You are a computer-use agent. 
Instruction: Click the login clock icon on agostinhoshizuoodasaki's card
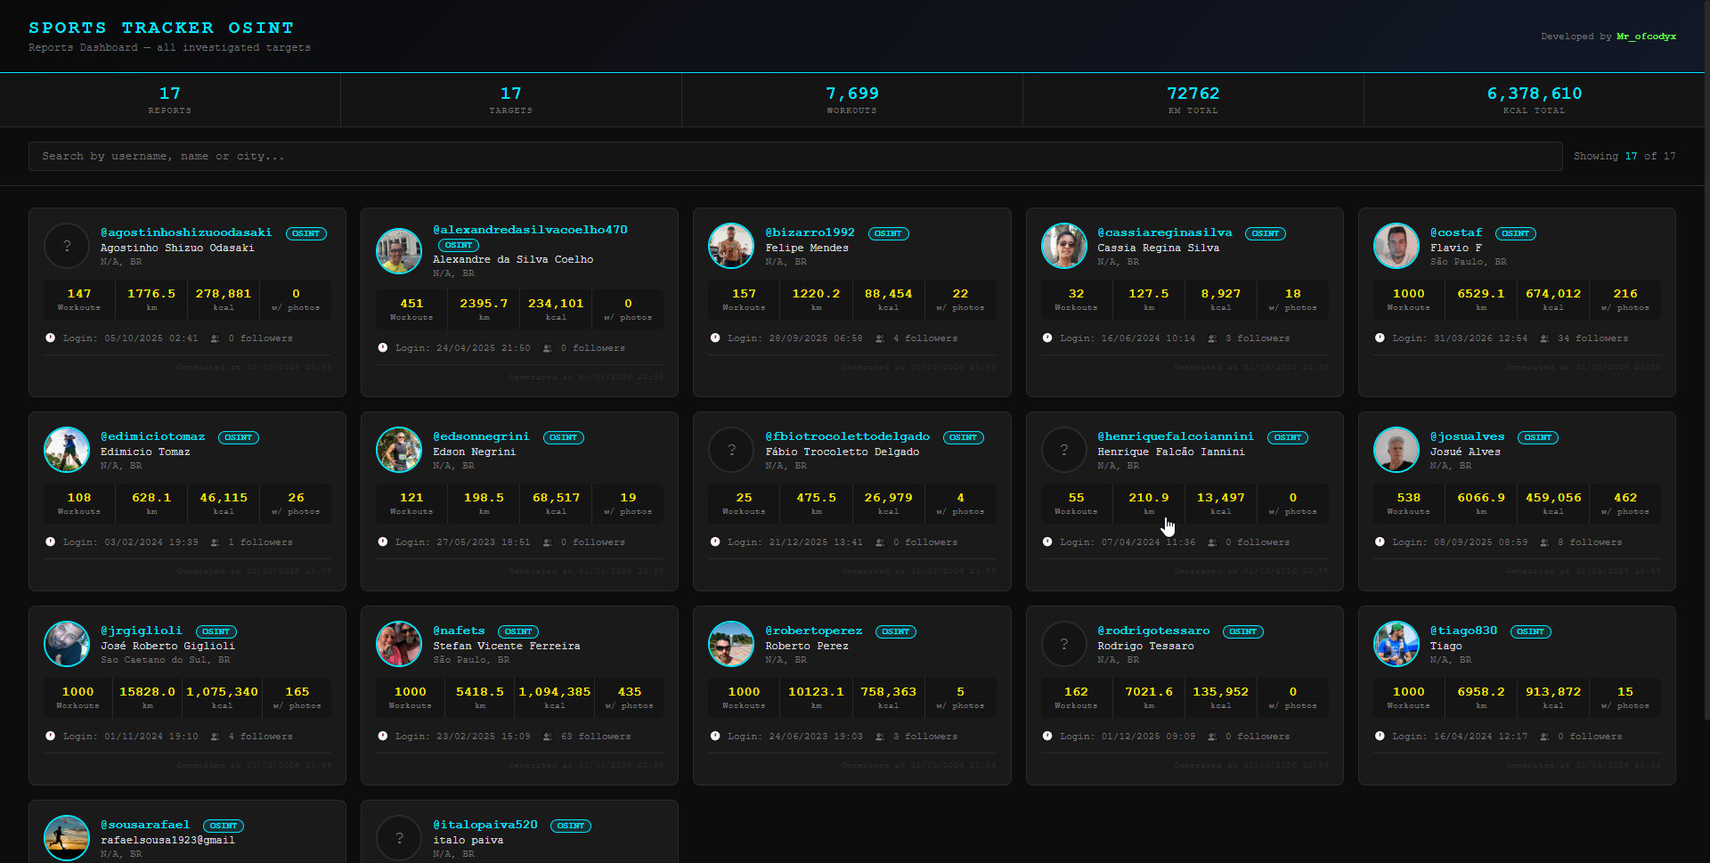(50, 338)
